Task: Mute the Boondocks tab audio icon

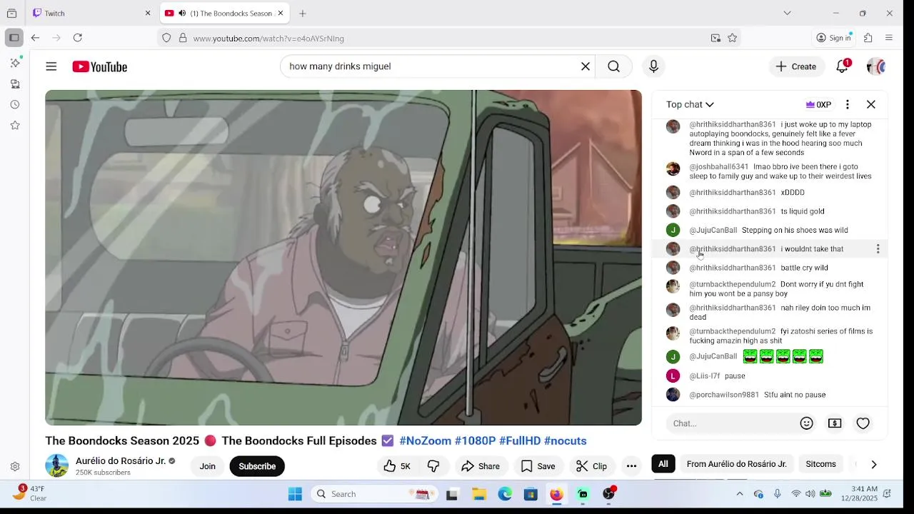Action: click(x=182, y=13)
